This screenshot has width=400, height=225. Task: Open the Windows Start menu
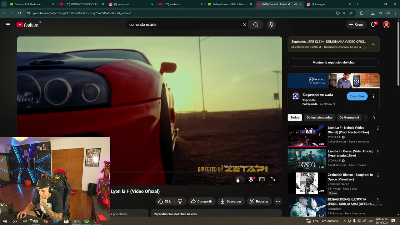pyautogui.click(x=5, y=221)
